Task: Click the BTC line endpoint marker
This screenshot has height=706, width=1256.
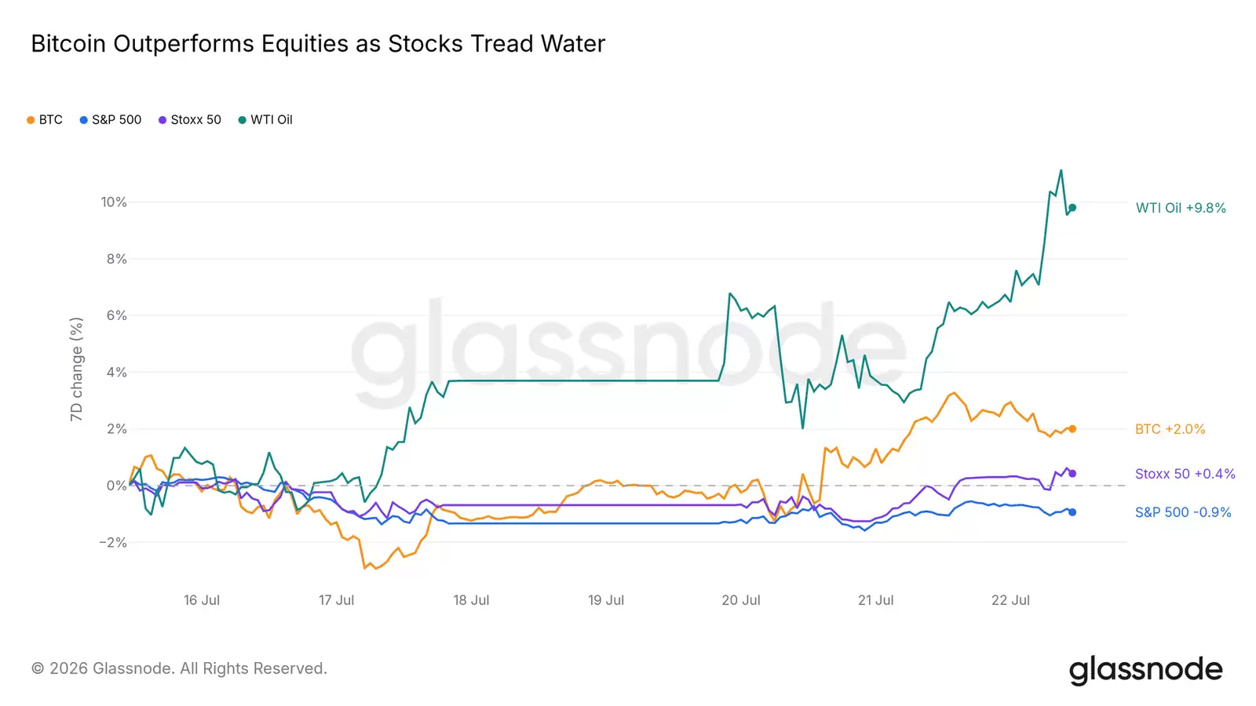Action: [1072, 429]
